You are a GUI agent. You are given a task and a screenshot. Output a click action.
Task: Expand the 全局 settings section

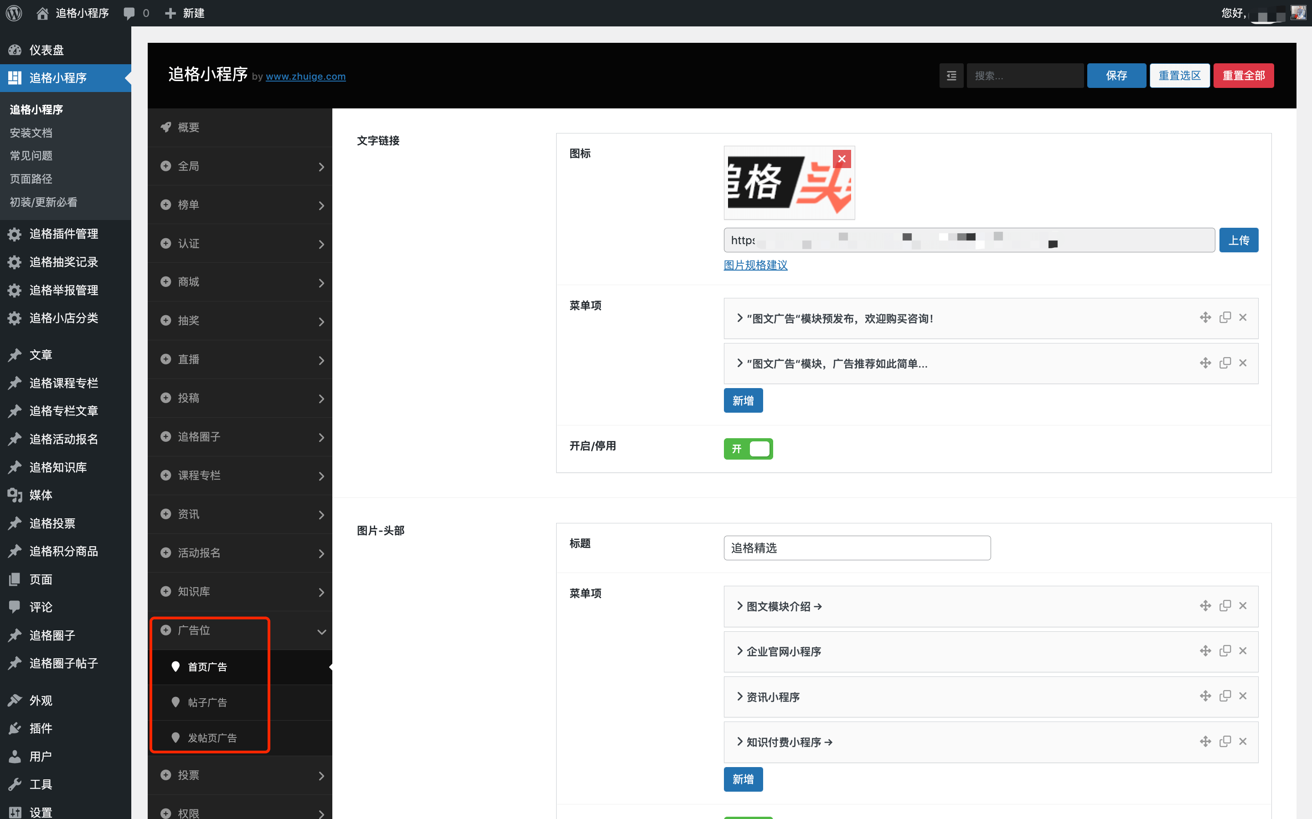tap(239, 166)
